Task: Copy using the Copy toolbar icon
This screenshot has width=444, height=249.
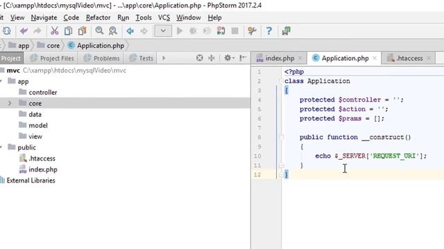Action: pyautogui.click(x=68, y=30)
